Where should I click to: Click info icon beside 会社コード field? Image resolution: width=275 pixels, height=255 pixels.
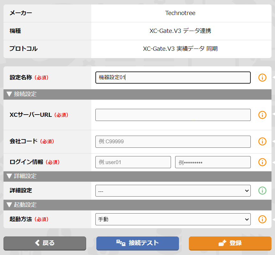[262, 141]
